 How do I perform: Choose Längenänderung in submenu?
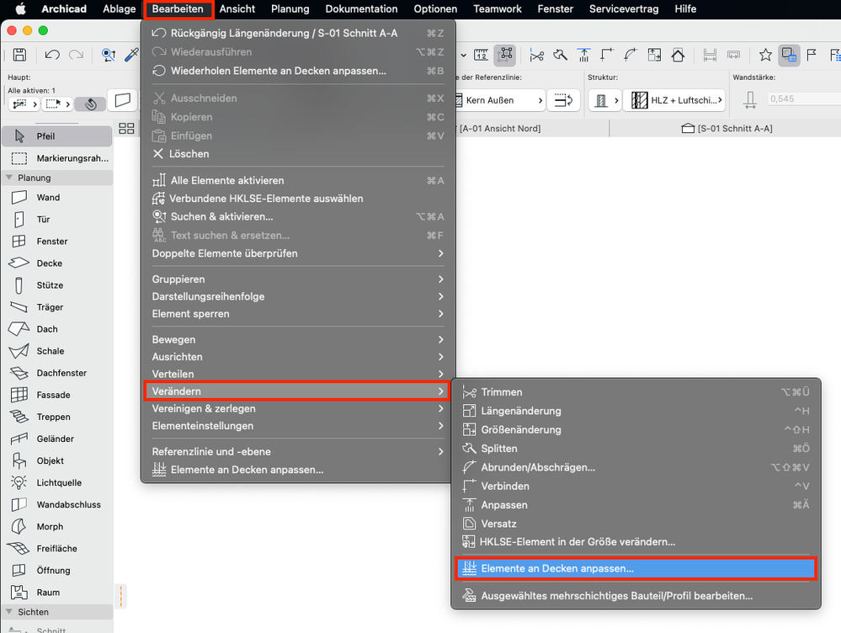(x=636, y=411)
